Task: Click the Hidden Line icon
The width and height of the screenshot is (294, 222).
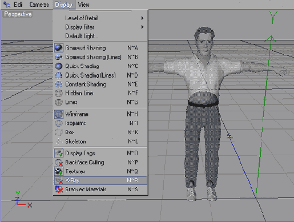Action: tap(59, 93)
